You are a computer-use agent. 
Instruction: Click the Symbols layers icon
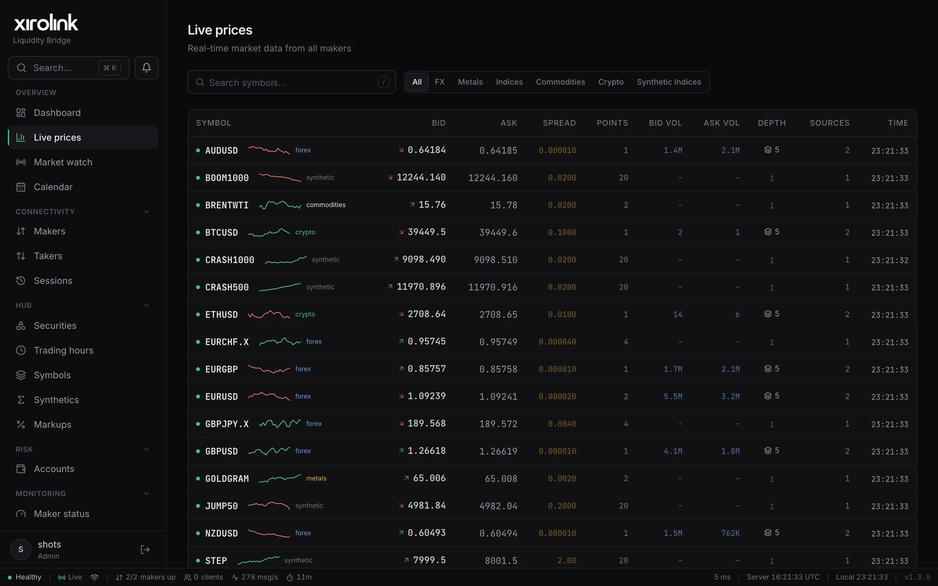pyautogui.click(x=21, y=375)
